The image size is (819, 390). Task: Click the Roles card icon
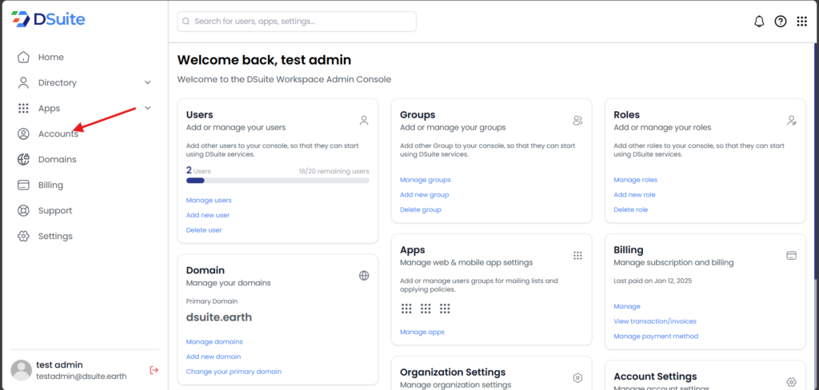791,121
